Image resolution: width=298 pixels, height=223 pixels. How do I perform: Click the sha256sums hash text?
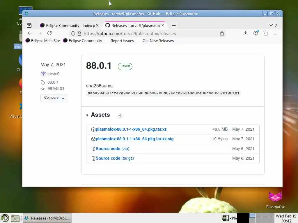pos(164,93)
